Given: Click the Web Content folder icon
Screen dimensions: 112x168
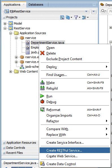Looking at the screenshot, I should coord(16,71).
